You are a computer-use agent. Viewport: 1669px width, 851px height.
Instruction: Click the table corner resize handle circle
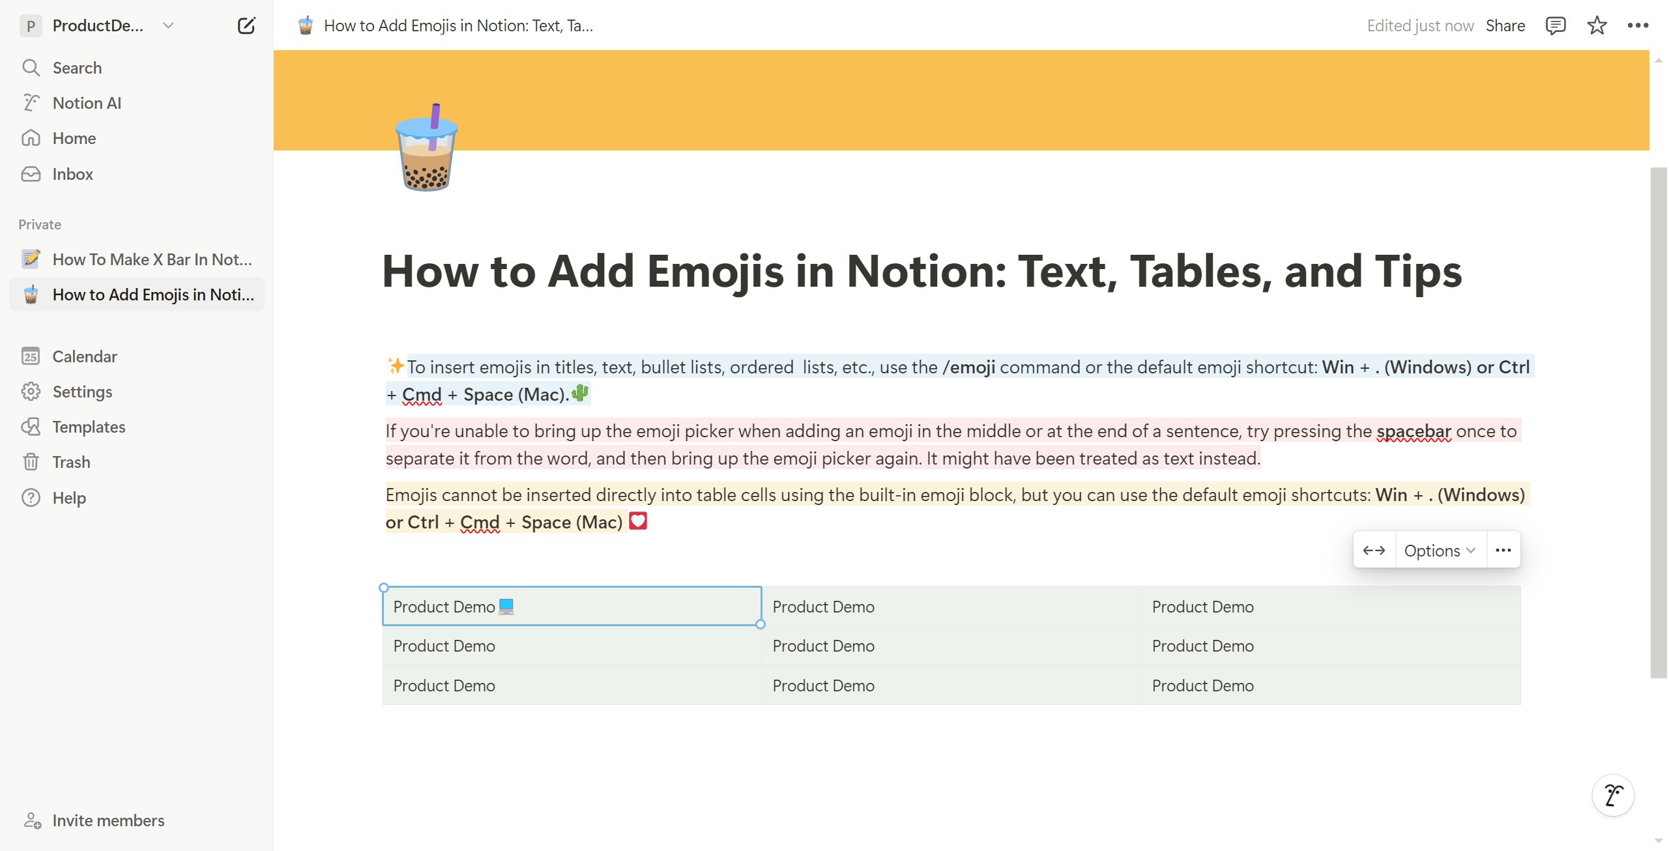[x=761, y=624]
